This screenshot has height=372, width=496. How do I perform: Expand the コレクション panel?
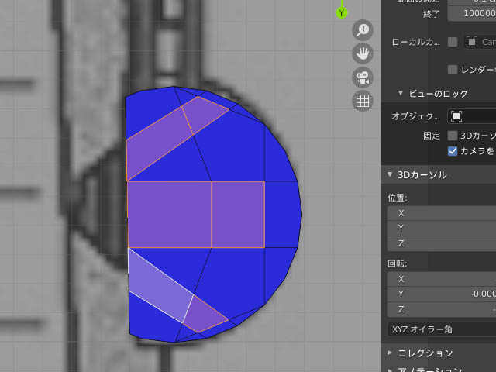pyautogui.click(x=390, y=353)
